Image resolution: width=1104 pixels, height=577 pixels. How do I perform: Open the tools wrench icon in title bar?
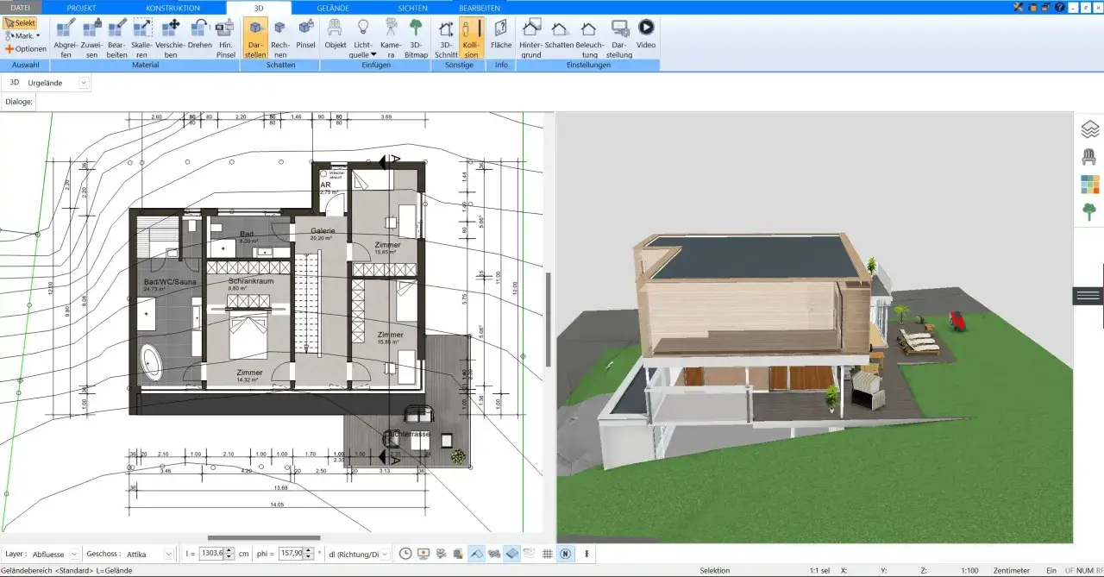[1019, 7]
